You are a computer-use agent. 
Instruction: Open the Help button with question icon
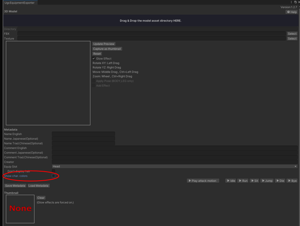tap(292, 12)
